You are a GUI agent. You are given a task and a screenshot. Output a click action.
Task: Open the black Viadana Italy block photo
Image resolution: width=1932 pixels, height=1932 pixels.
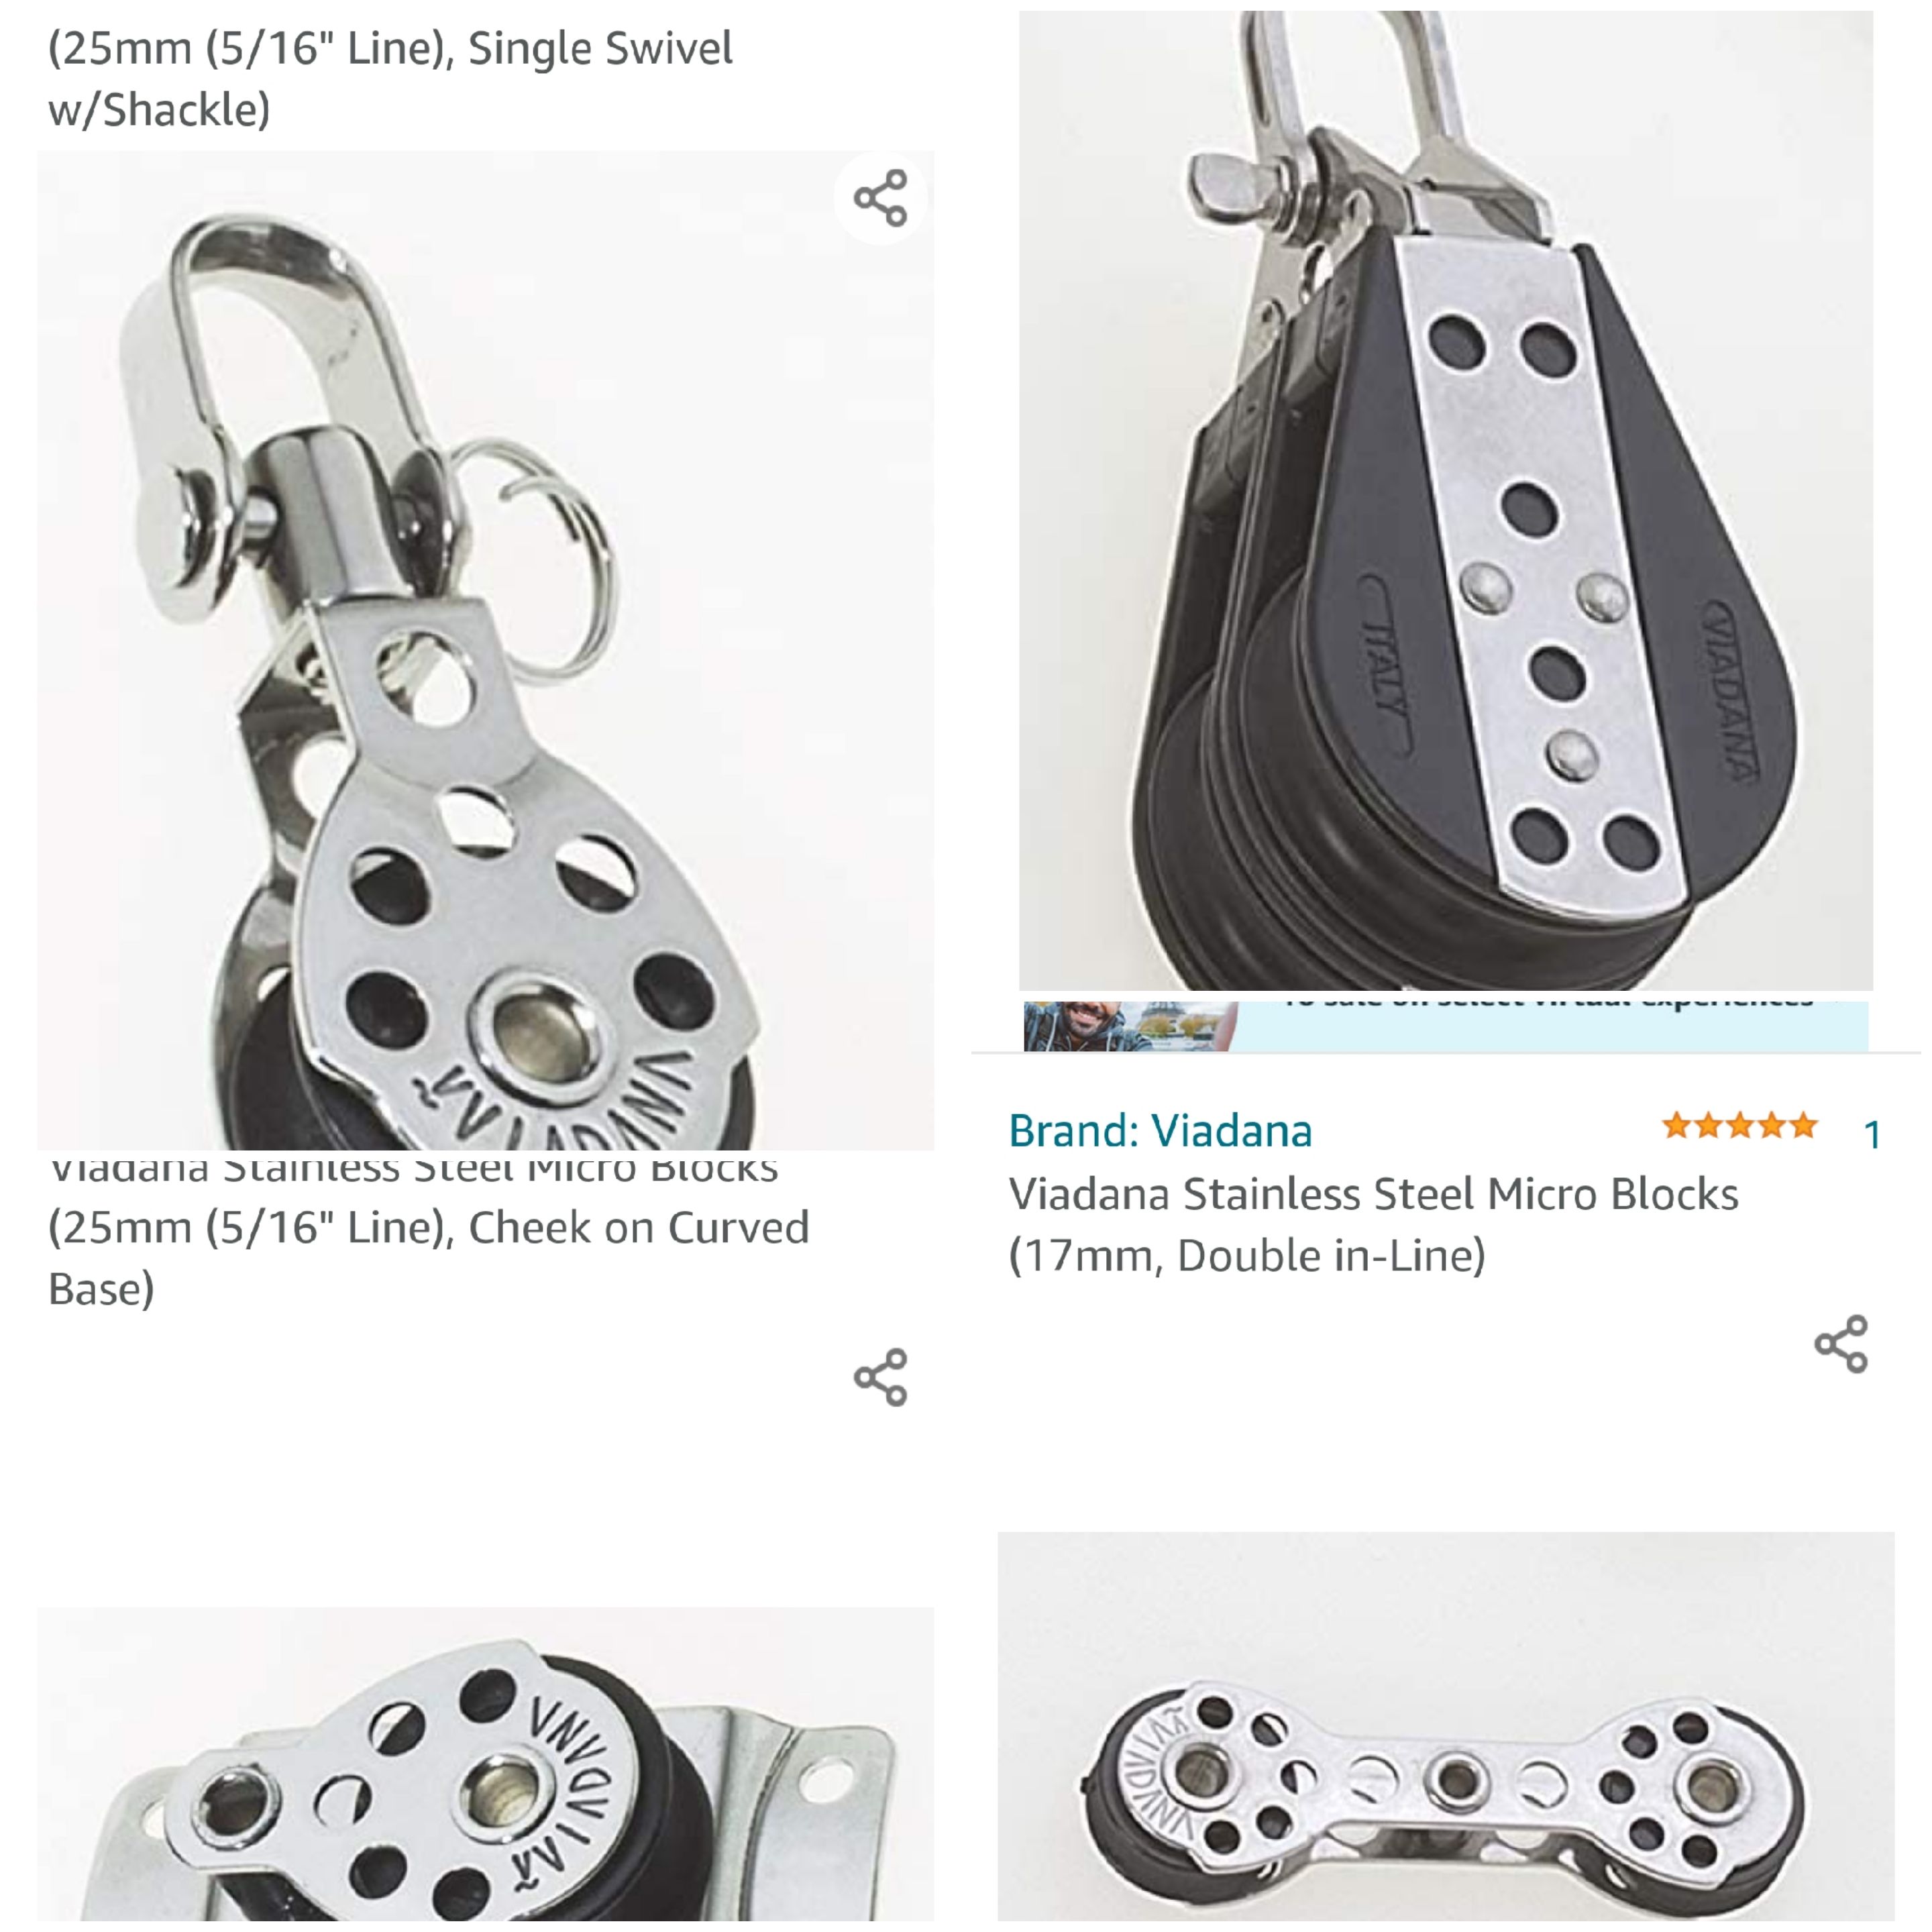pos(1446,500)
